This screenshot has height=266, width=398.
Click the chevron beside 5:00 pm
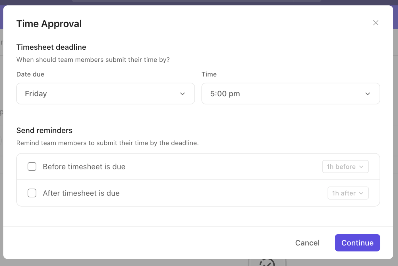click(368, 93)
